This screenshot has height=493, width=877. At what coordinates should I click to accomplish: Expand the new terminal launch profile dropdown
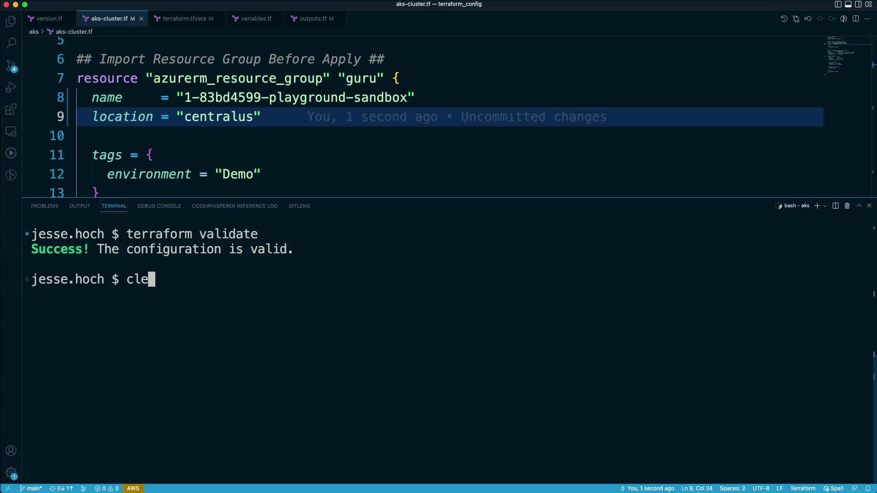pos(825,206)
